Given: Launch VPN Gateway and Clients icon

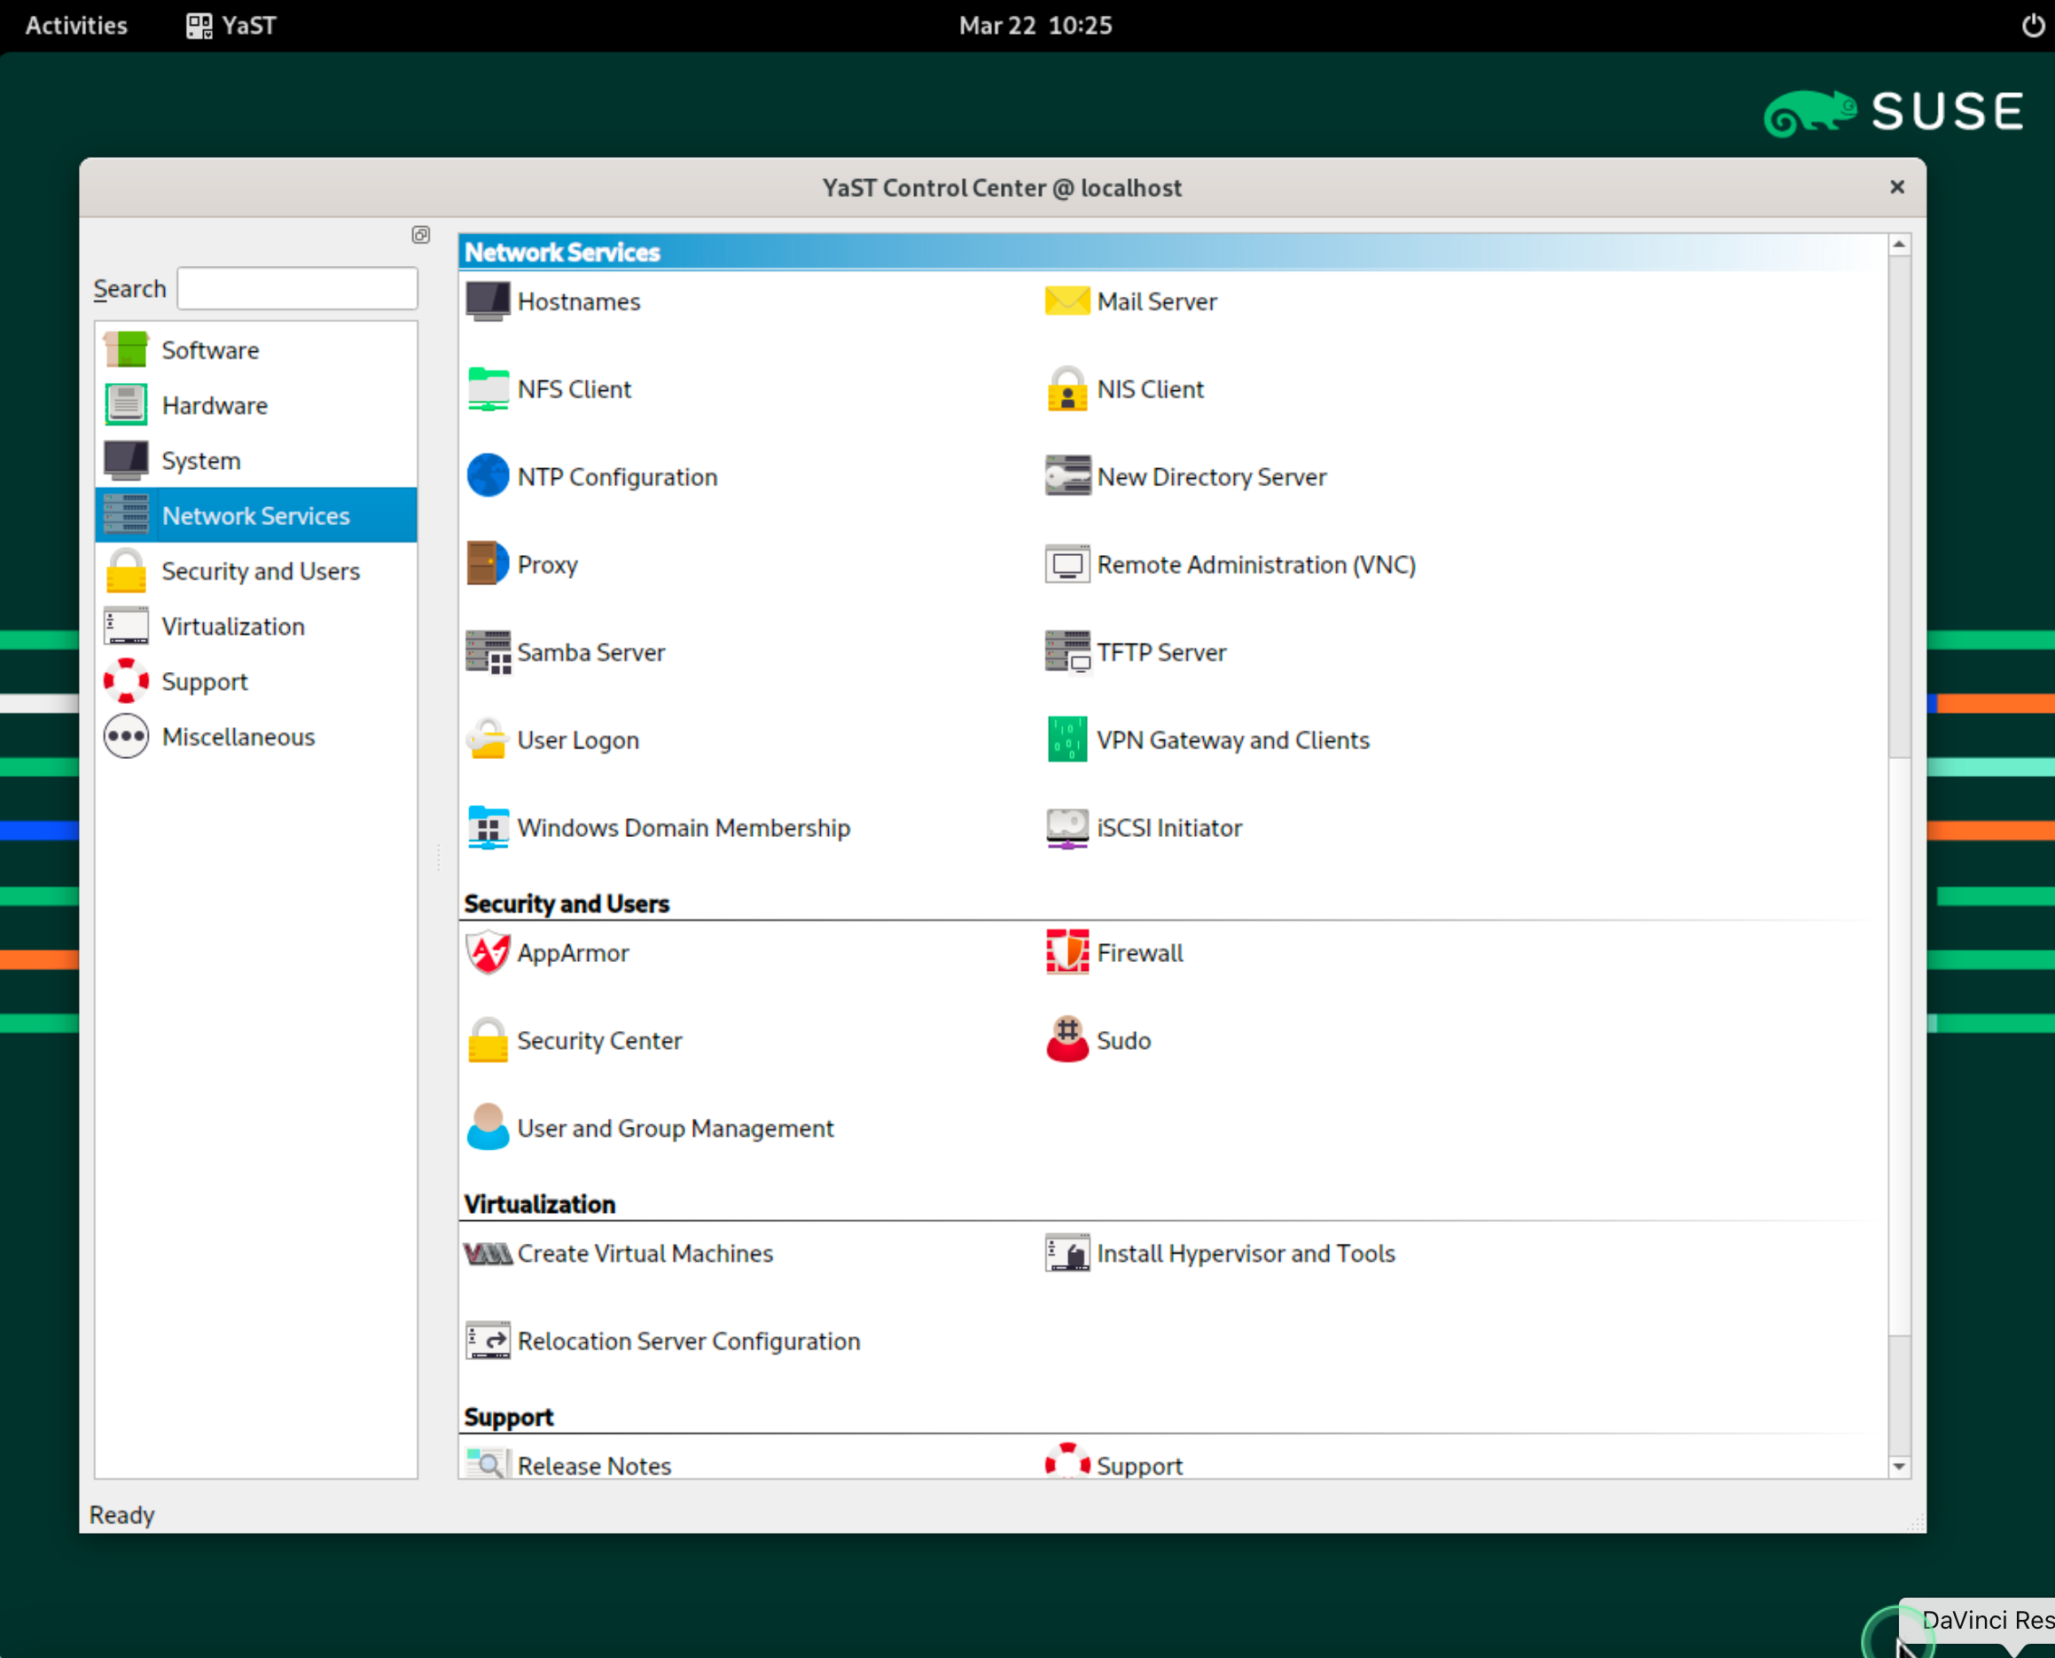Looking at the screenshot, I should click(x=1067, y=741).
